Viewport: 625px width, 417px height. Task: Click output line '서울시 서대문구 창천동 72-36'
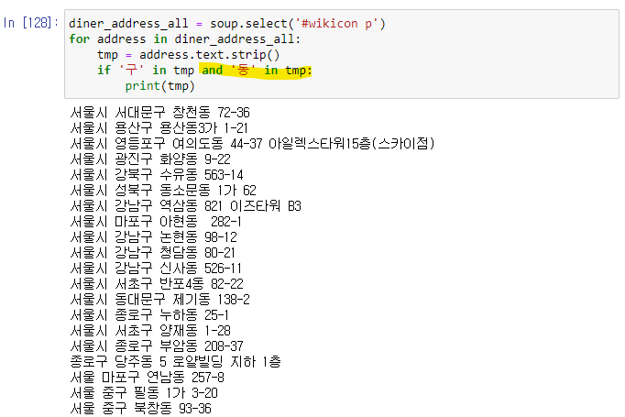[x=159, y=113]
